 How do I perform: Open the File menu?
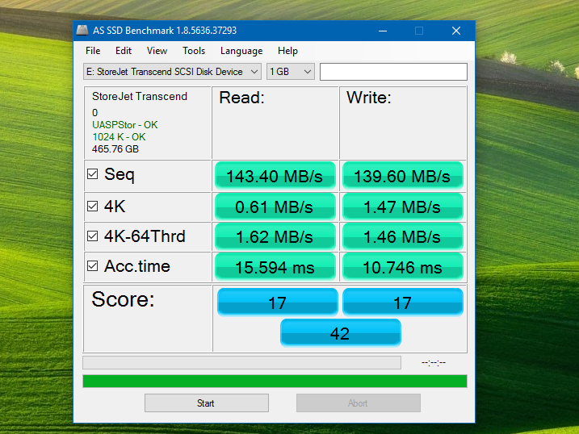pos(93,51)
